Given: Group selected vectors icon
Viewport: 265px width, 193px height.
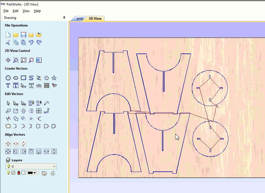Looking at the screenshot, I should click(31, 103).
